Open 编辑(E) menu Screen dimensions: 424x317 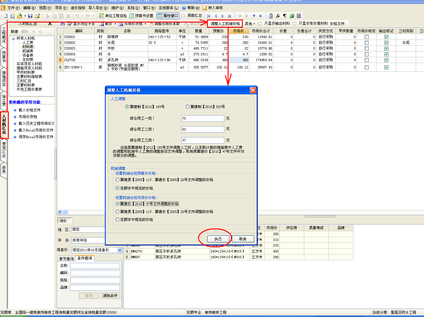pyautogui.click(x=29, y=8)
